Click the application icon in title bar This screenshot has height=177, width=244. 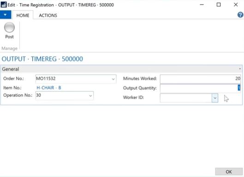point(3,5)
